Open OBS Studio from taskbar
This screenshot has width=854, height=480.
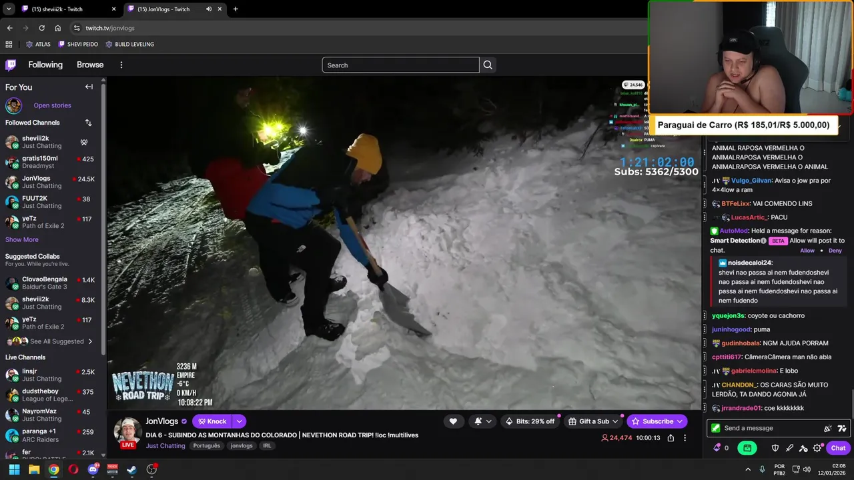tap(151, 469)
